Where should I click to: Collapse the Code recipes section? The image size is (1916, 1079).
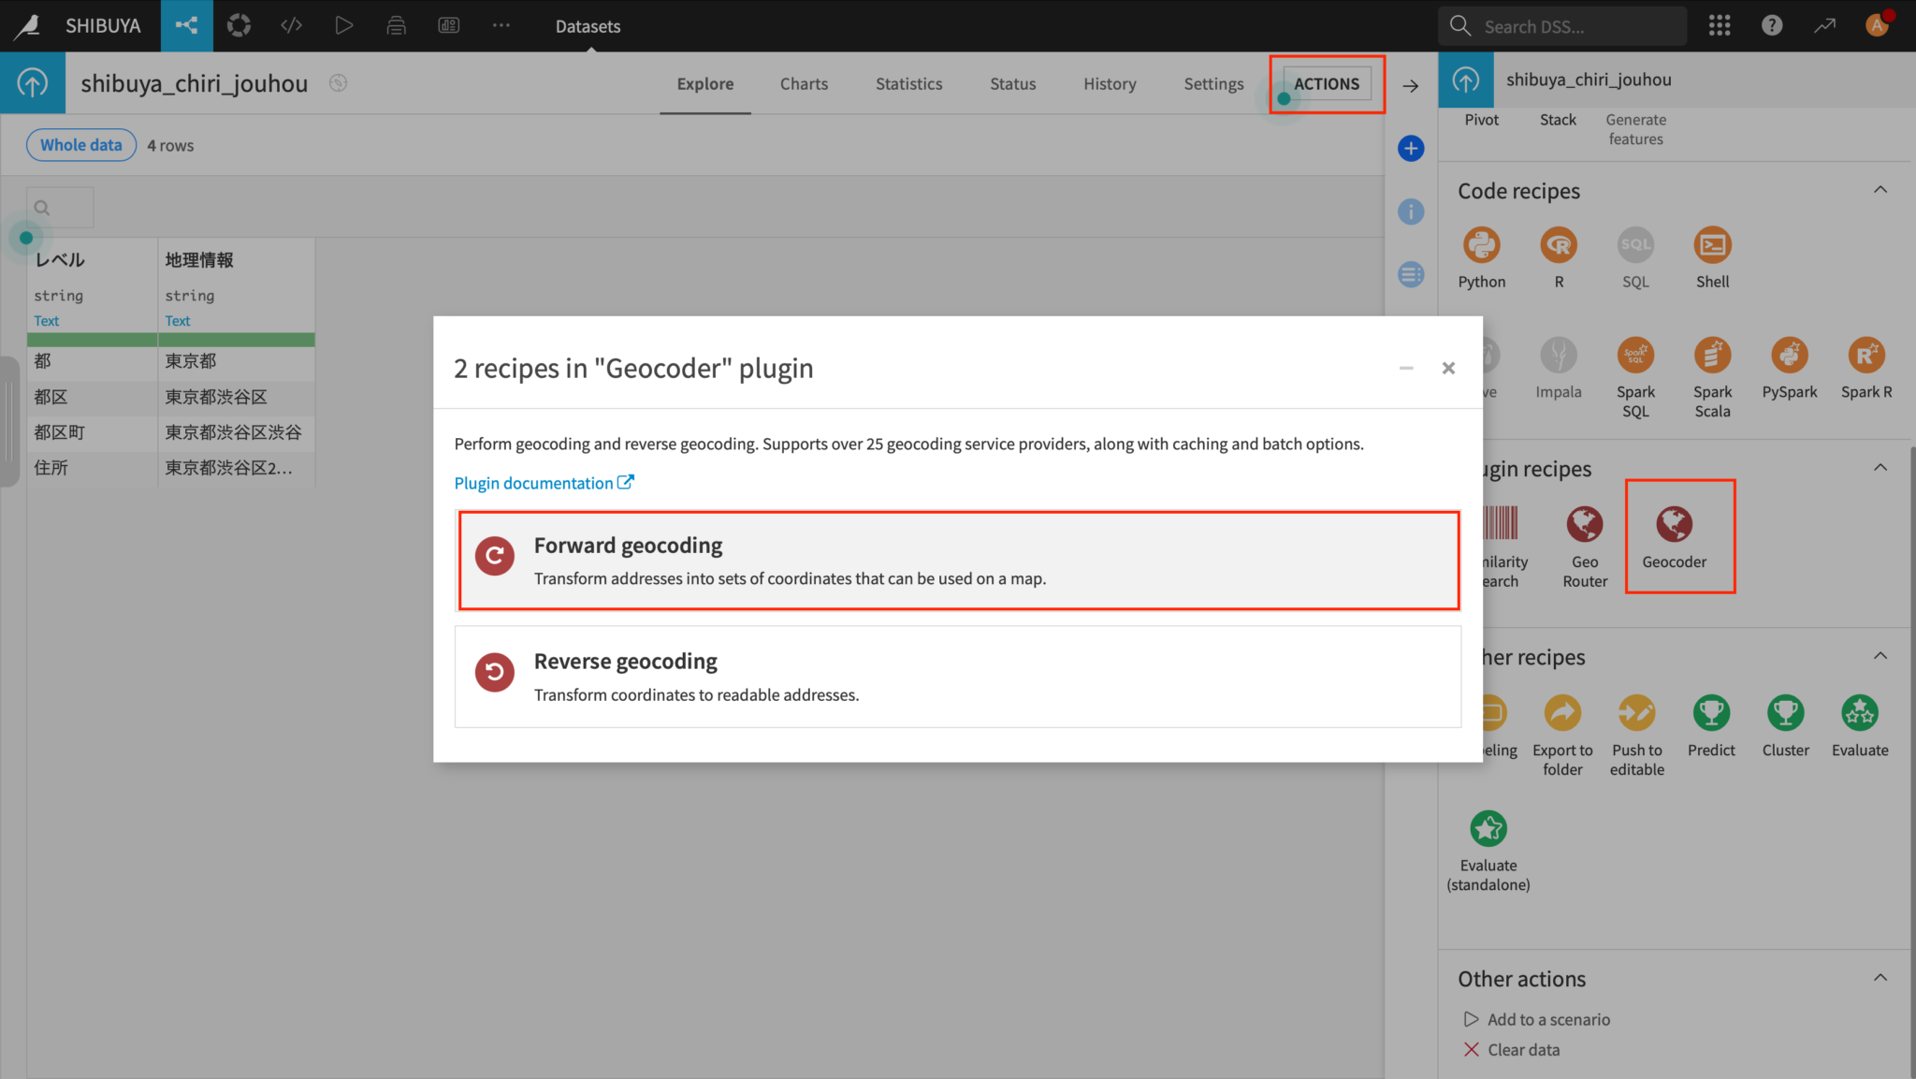coord(1880,190)
